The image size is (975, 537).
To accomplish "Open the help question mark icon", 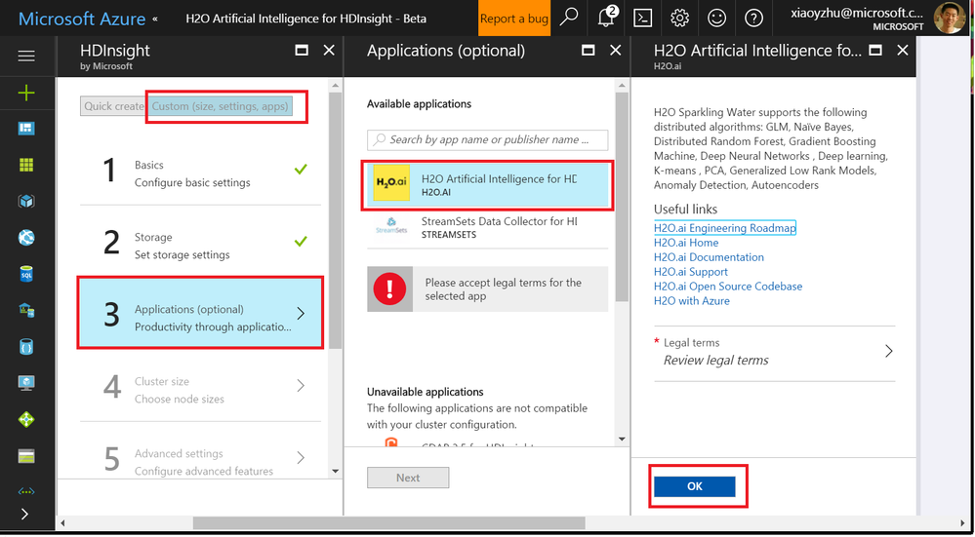I will (753, 18).
